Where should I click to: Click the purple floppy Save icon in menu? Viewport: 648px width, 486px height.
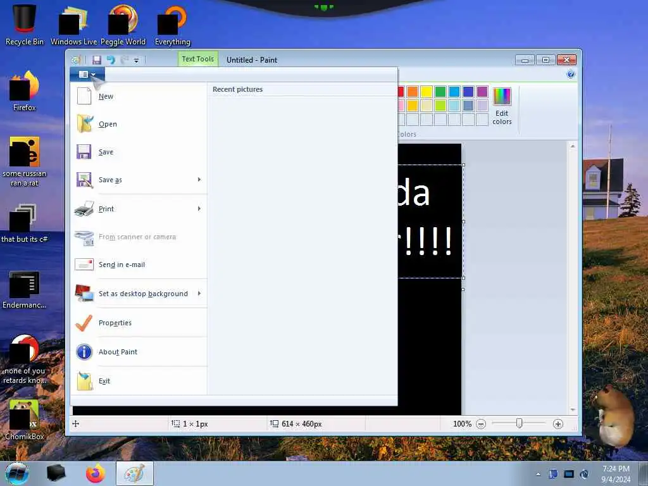tap(84, 152)
